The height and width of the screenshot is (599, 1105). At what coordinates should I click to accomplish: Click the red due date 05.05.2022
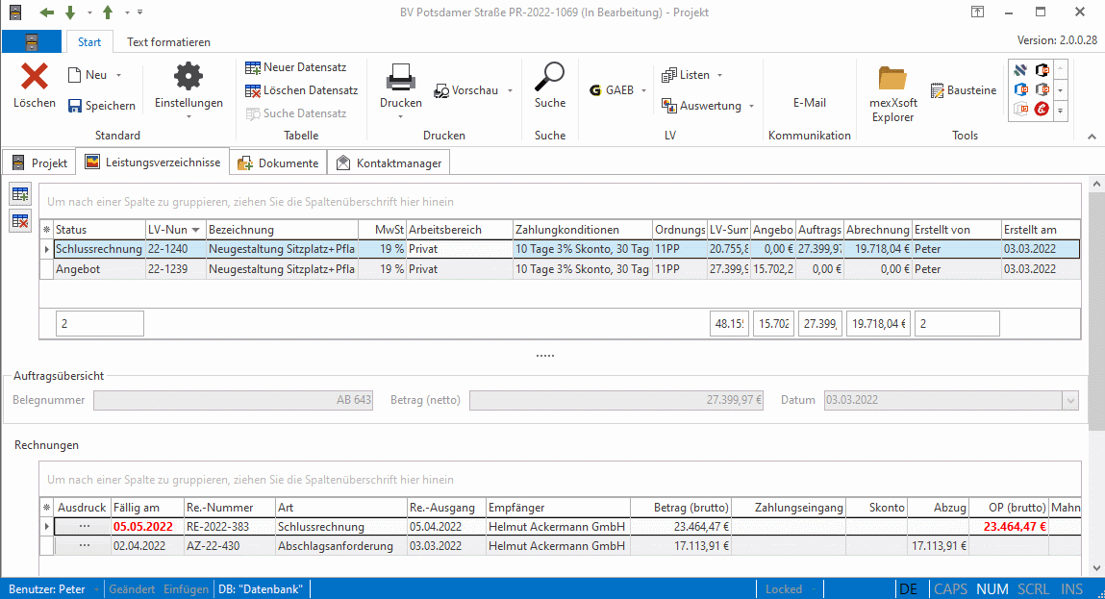click(143, 527)
